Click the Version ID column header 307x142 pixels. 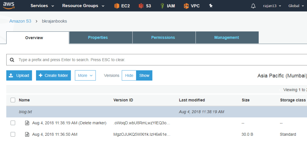click(x=123, y=100)
